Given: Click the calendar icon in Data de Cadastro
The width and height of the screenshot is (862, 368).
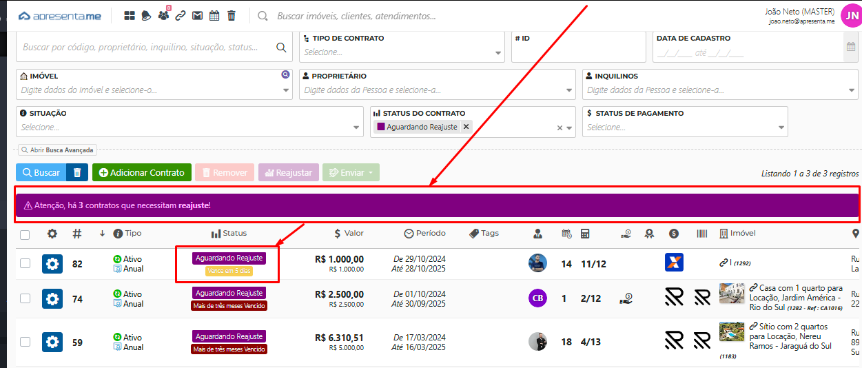Looking at the screenshot, I should pyautogui.click(x=850, y=47).
